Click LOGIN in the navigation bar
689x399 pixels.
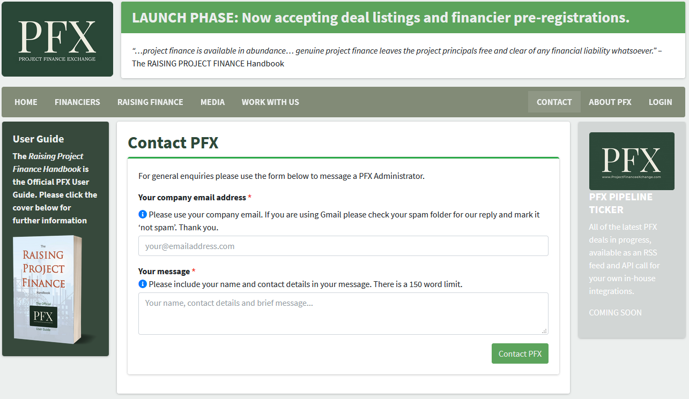(x=660, y=102)
